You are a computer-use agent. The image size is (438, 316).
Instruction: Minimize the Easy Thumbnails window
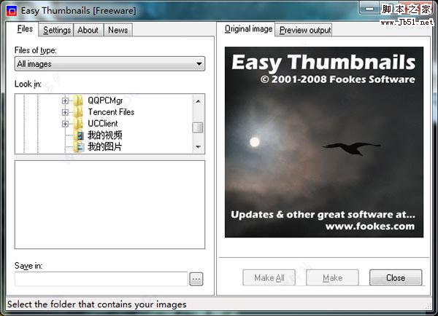(369, 9)
